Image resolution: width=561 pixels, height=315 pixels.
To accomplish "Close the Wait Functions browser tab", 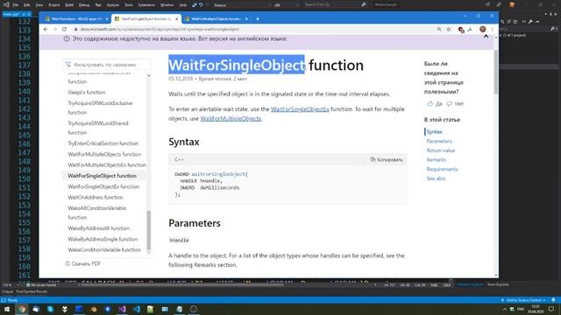I will (x=107, y=19).
